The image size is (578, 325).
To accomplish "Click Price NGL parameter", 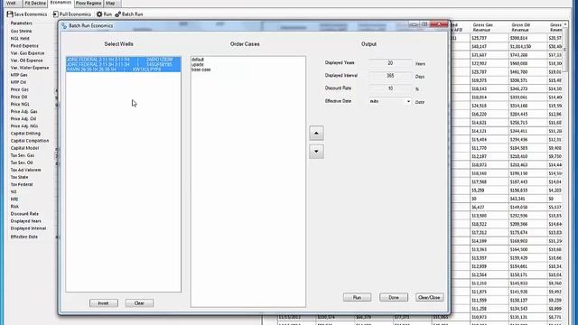I will pyautogui.click(x=20, y=105).
